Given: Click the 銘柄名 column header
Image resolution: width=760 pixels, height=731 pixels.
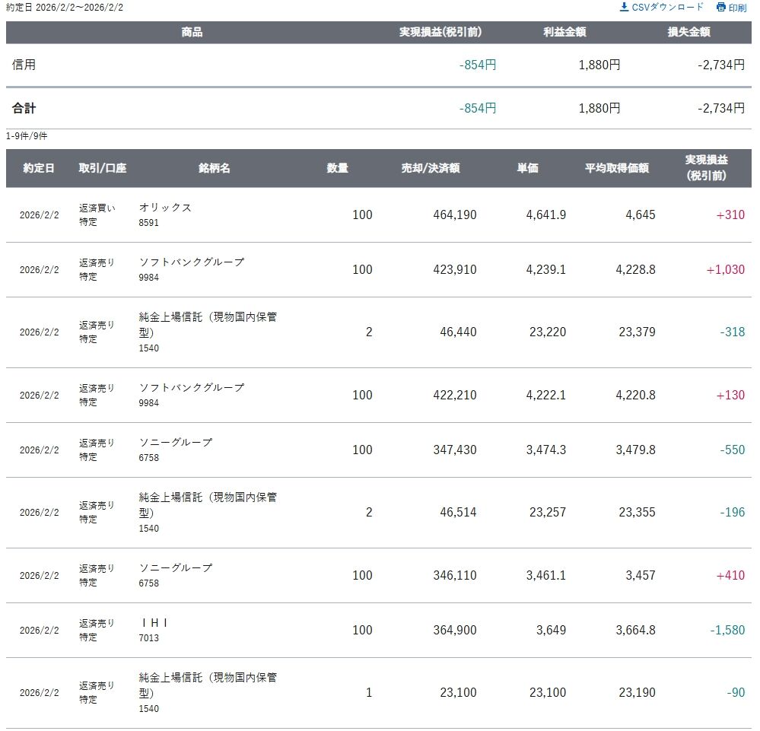Looking at the screenshot, I should tap(214, 168).
